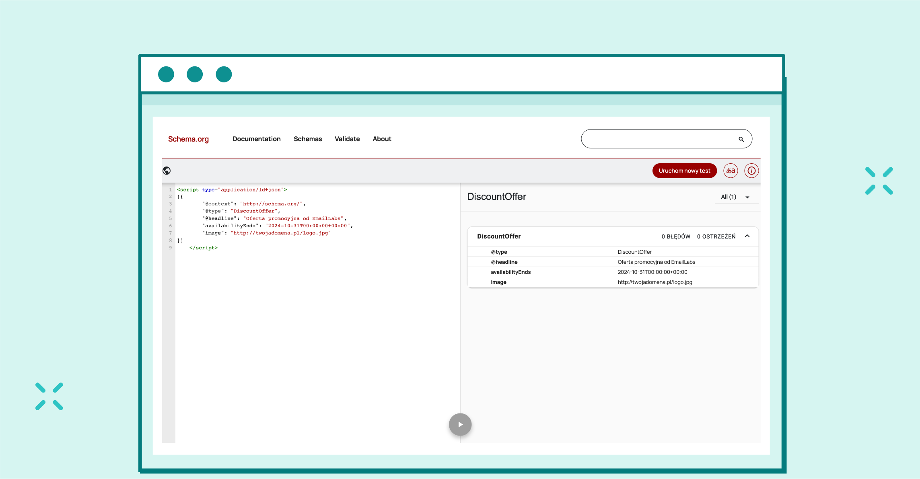Click the DiscountOffer heading text
920x479 pixels.
[x=496, y=196]
